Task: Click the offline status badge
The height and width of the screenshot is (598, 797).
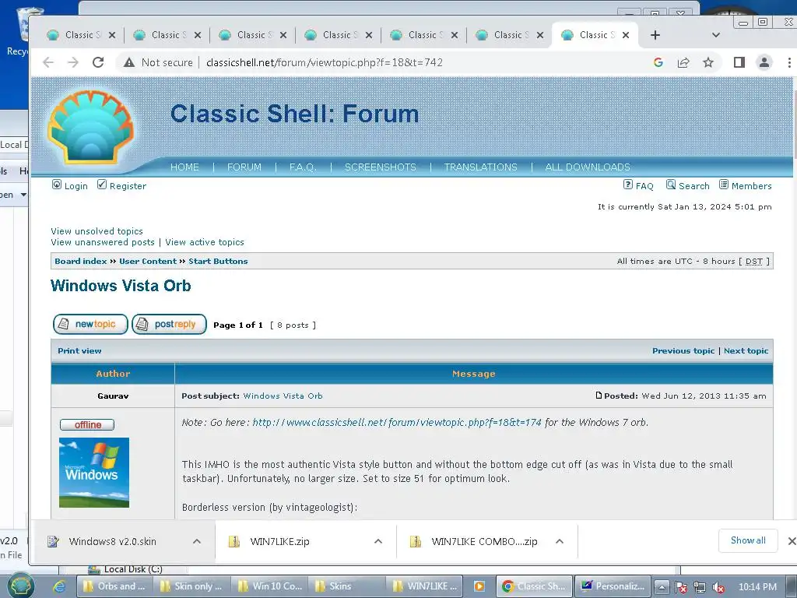Action: [87, 424]
